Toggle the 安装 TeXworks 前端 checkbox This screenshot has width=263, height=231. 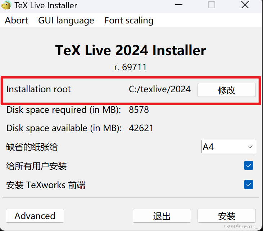(x=248, y=185)
